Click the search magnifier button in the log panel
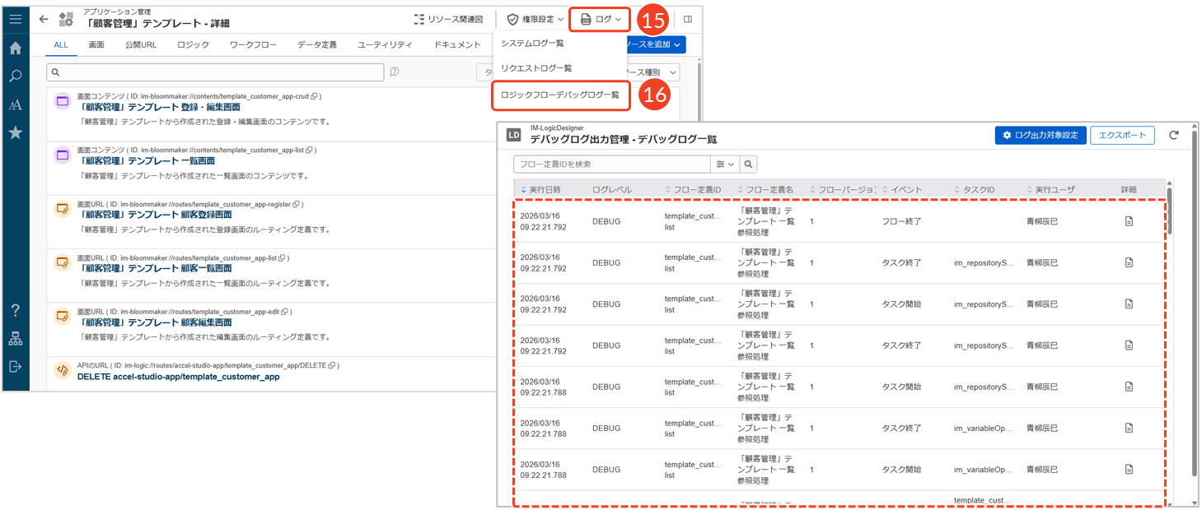The height and width of the screenshot is (510, 1202). click(748, 165)
